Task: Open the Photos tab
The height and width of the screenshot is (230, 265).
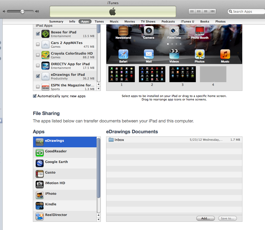Action: (x=220, y=21)
